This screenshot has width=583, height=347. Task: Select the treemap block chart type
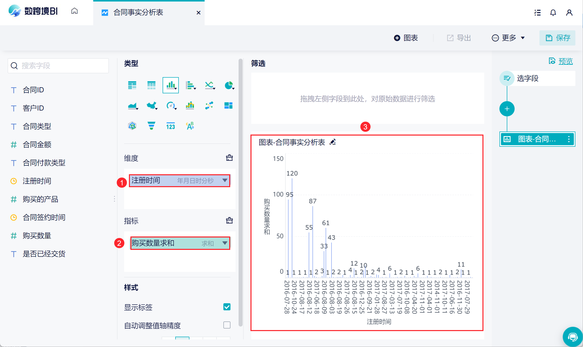click(228, 105)
